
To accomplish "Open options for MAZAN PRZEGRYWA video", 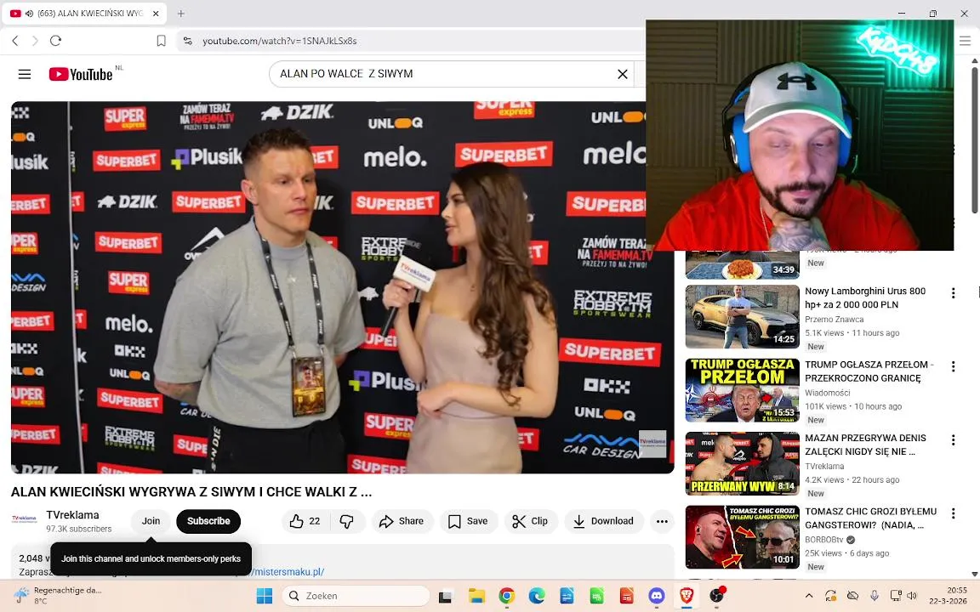I will (953, 440).
